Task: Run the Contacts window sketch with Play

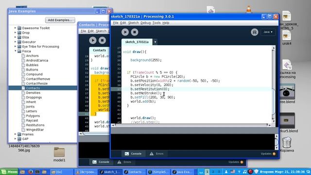Action: pyautogui.click(x=93, y=40)
